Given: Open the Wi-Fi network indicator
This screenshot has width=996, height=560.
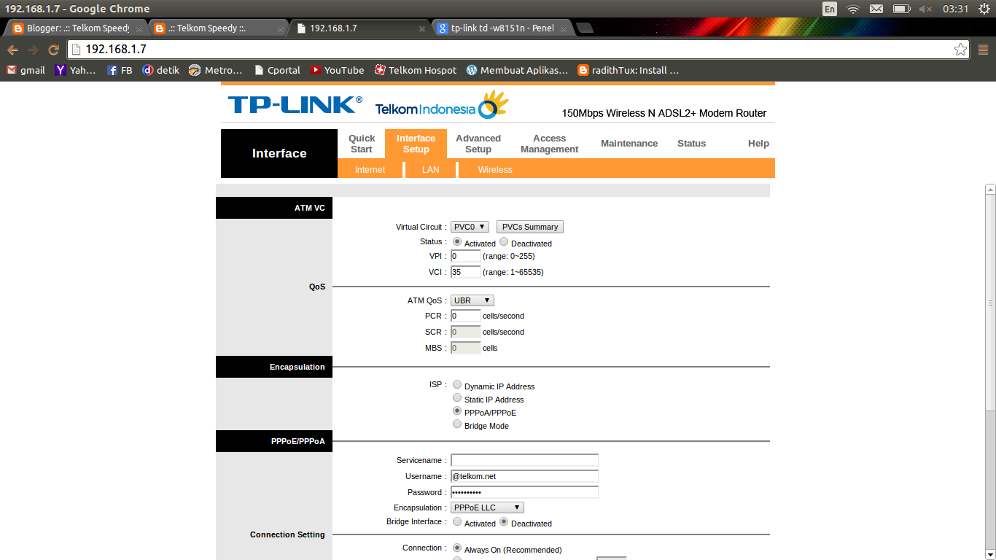Looking at the screenshot, I should (852, 9).
